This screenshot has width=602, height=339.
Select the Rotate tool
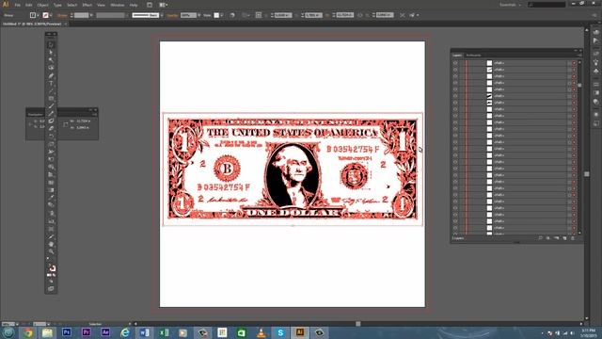click(x=51, y=137)
